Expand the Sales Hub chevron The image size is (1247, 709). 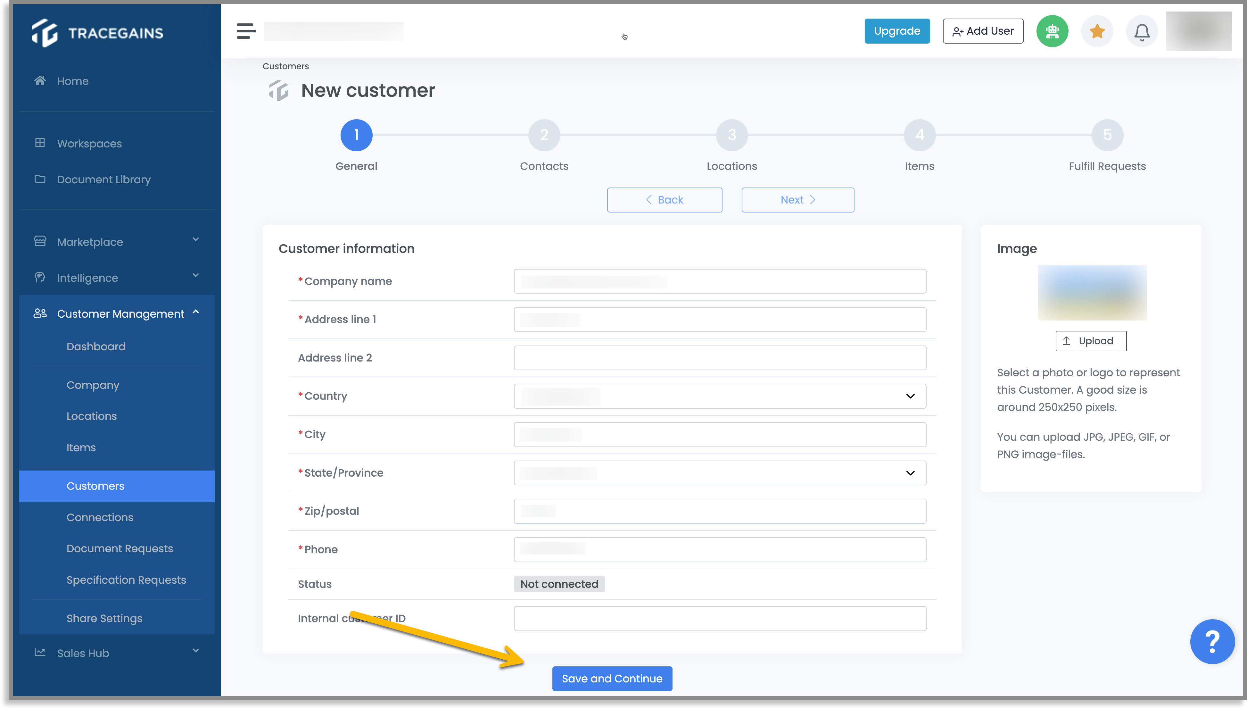196,651
